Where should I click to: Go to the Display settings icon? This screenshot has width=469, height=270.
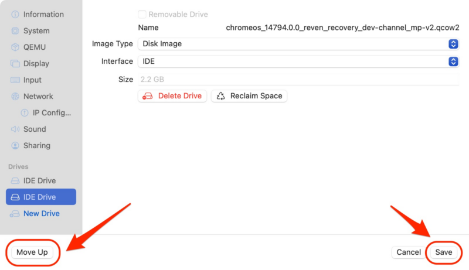point(15,64)
